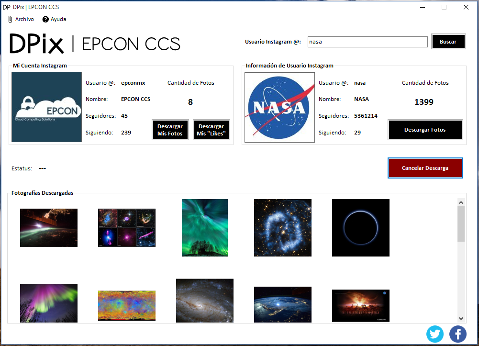Select the space station Earth night thumbnail
479x346 pixels.
coord(49,228)
